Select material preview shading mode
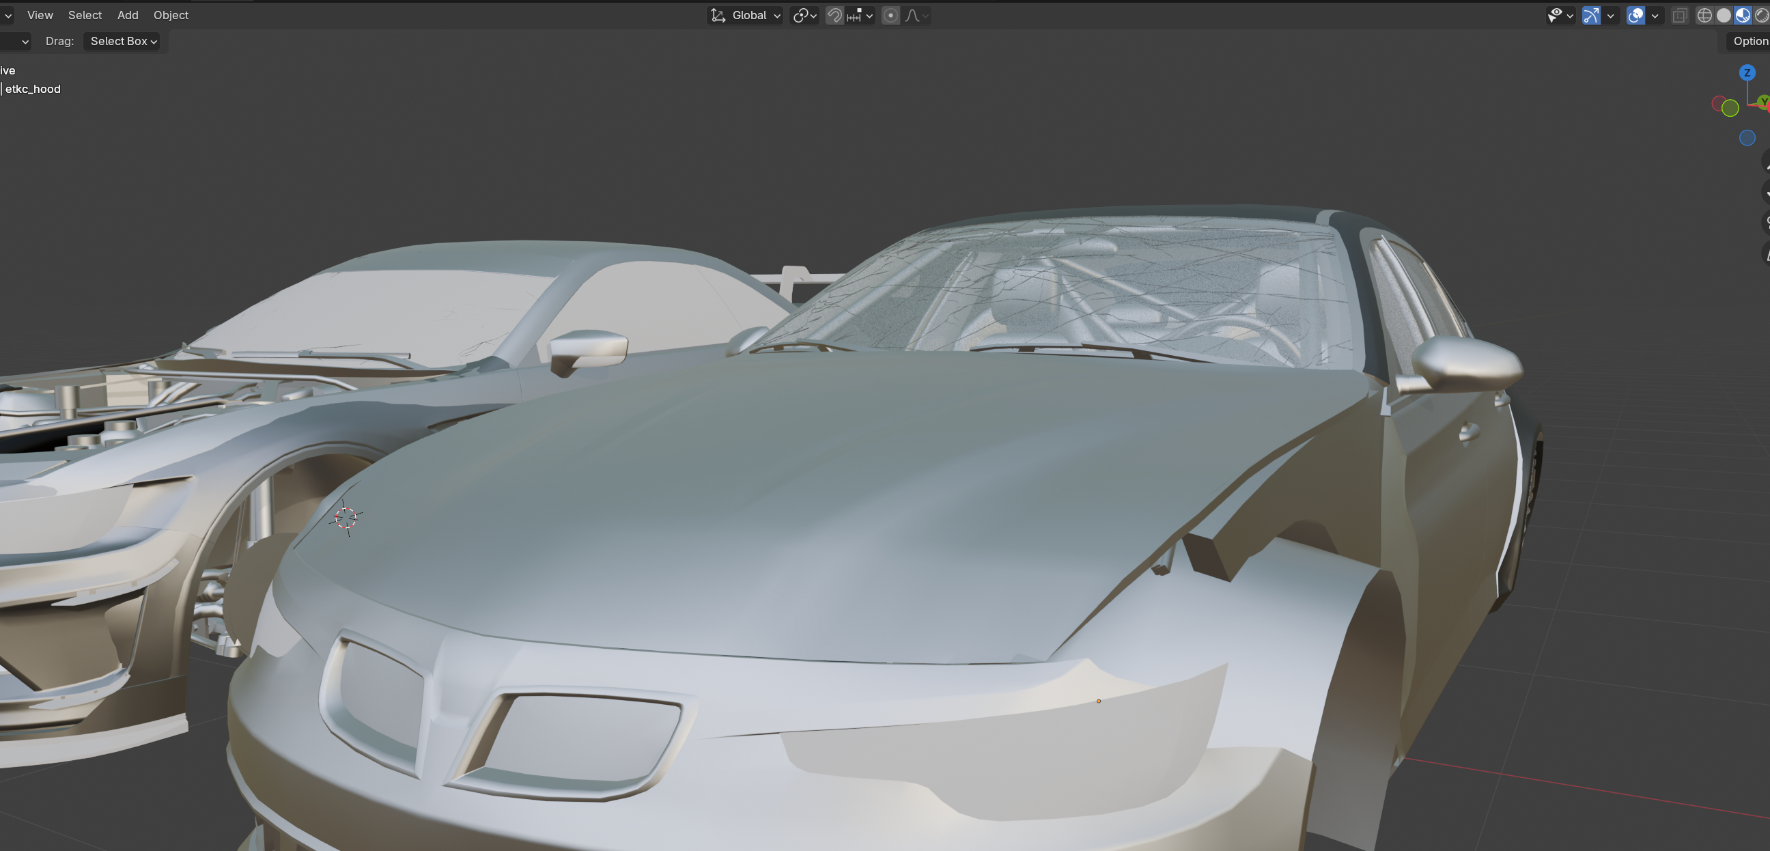The image size is (1770, 851). point(1743,15)
